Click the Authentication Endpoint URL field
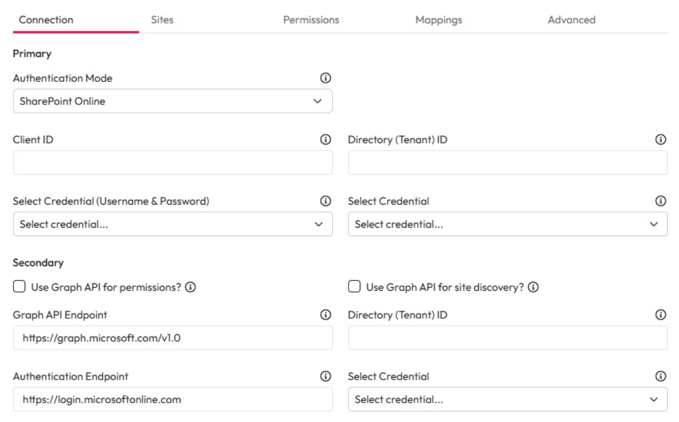Screen dimensions: 679x422 coord(172,400)
